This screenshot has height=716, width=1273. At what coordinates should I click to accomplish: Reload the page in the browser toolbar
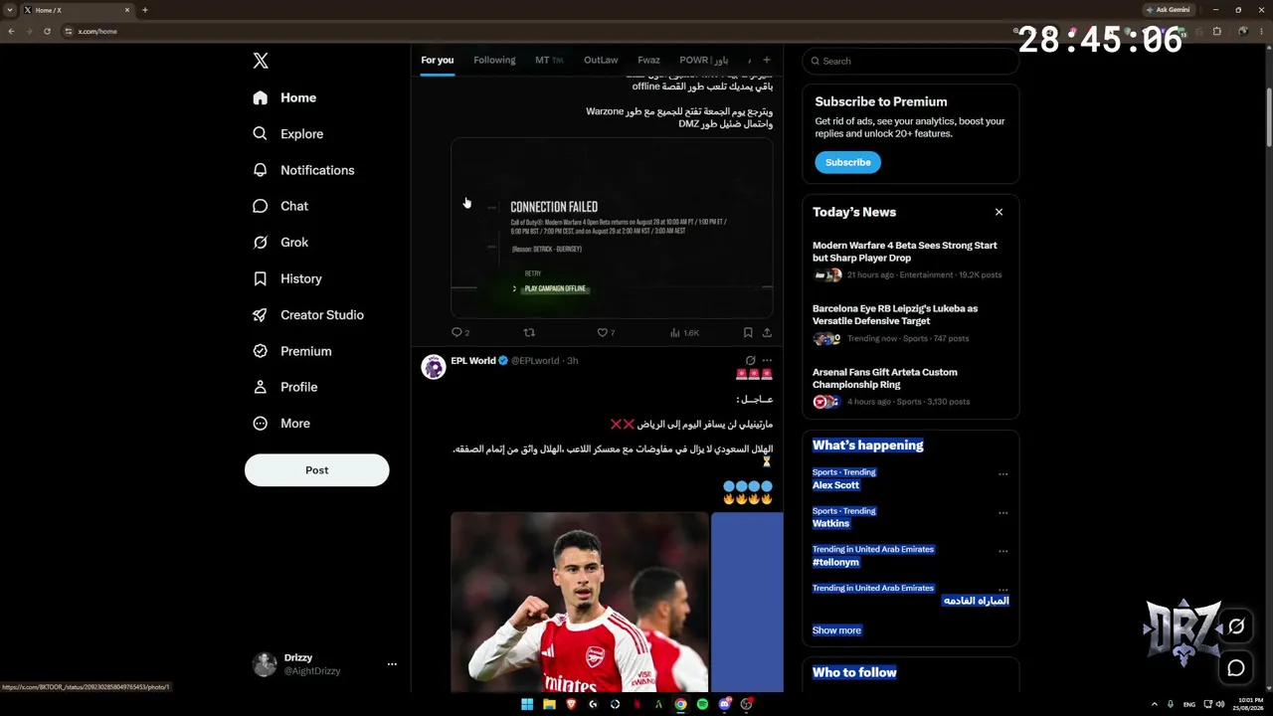pyautogui.click(x=47, y=31)
